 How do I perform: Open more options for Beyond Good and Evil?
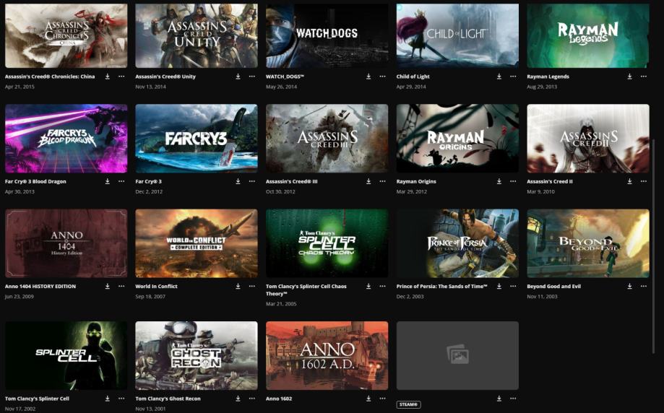644,286
